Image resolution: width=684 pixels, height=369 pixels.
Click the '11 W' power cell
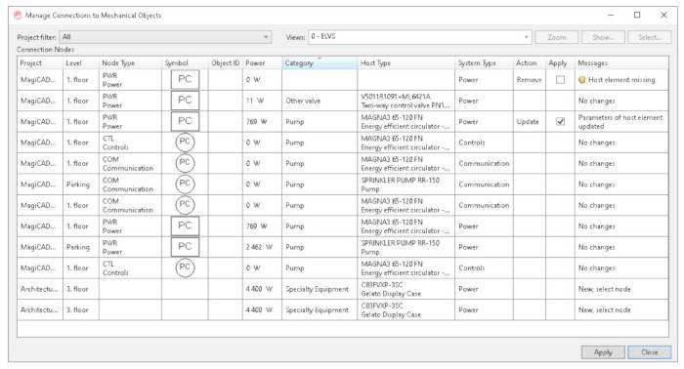pos(262,101)
